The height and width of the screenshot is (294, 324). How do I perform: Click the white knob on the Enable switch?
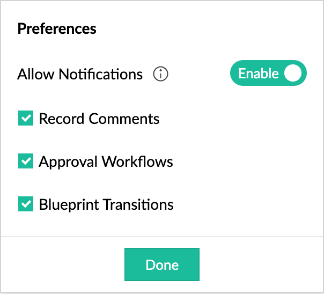(x=293, y=73)
